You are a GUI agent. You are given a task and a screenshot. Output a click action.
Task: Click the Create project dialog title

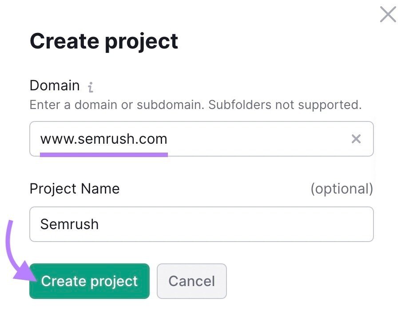tap(103, 41)
